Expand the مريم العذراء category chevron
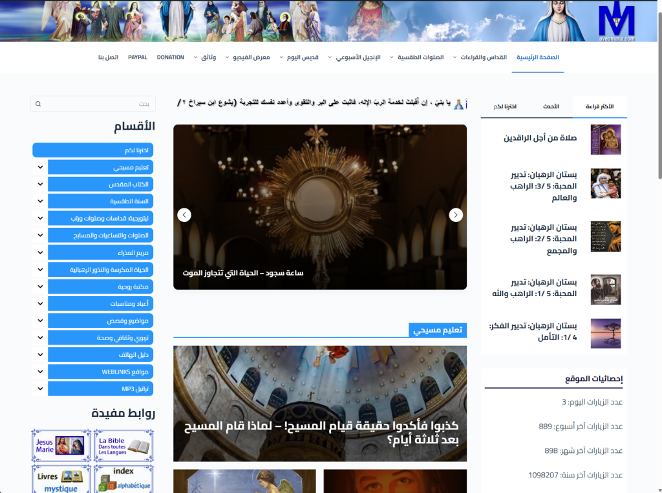This screenshot has height=493, width=662. pos(40,252)
